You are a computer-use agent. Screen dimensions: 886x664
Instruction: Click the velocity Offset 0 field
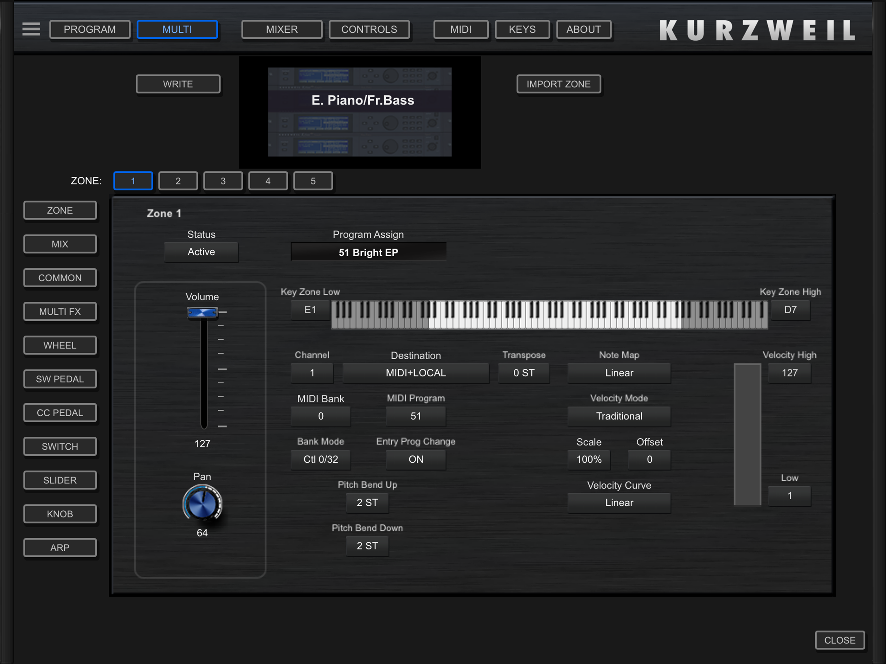coord(649,459)
